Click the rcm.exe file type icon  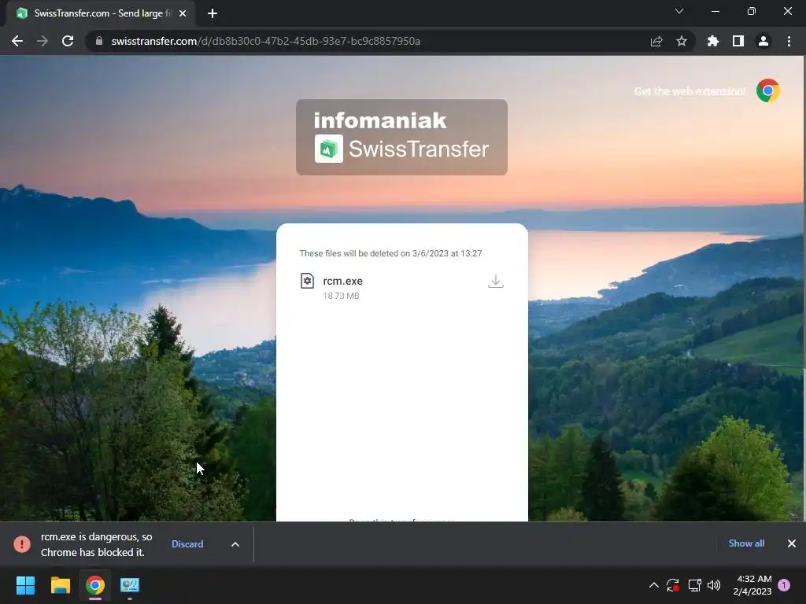pyautogui.click(x=308, y=281)
